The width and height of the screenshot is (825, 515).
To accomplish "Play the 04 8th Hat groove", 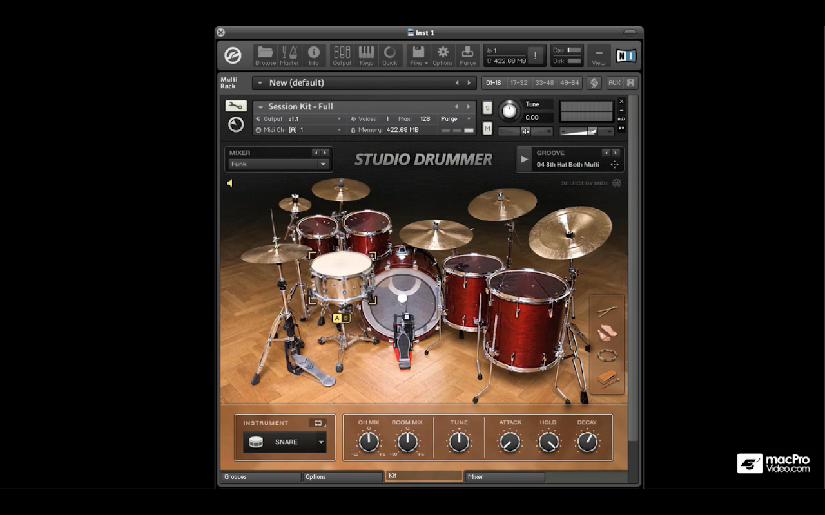I will click(524, 160).
